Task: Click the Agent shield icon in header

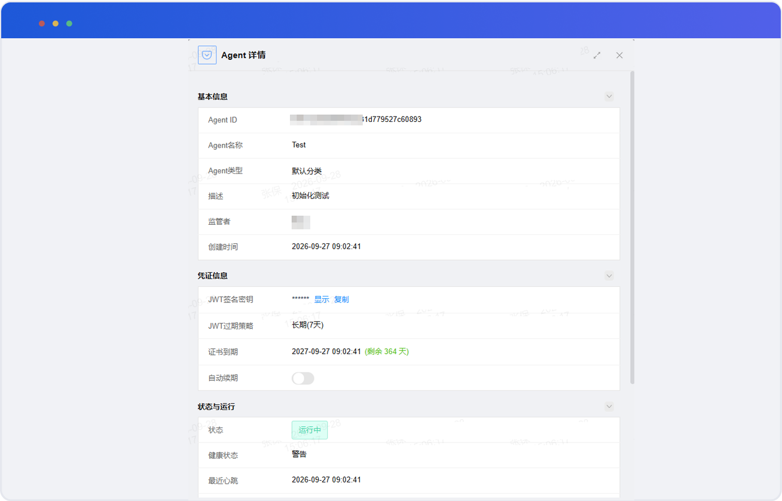Action: tap(207, 55)
